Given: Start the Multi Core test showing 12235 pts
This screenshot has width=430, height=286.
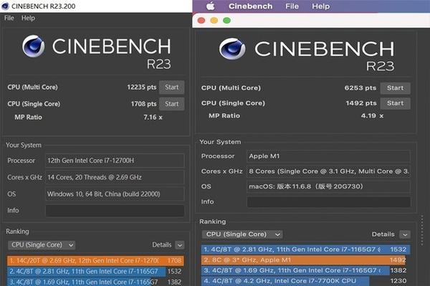Looking at the screenshot, I should pyautogui.click(x=172, y=87).
